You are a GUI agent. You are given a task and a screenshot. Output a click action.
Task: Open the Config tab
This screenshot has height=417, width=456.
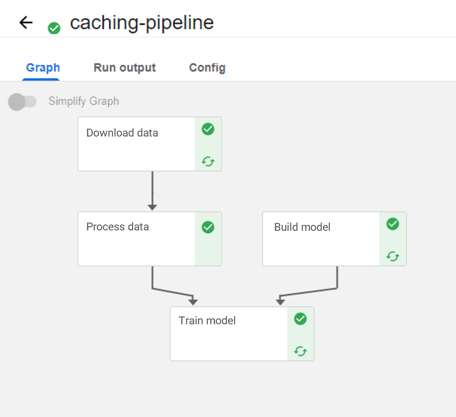(207, 68)
